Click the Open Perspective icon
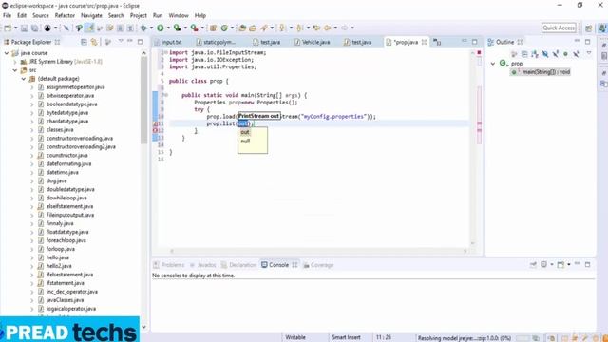Viewport: 608px width, 342px height. 589,28
